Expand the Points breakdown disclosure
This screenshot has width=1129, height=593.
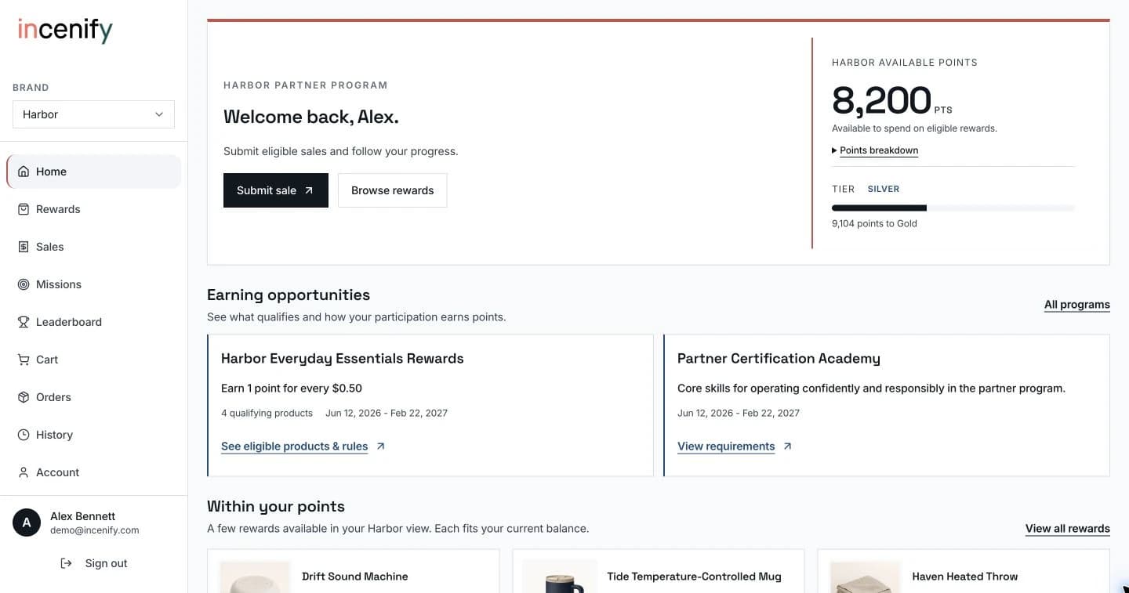(x=875, y=150)
